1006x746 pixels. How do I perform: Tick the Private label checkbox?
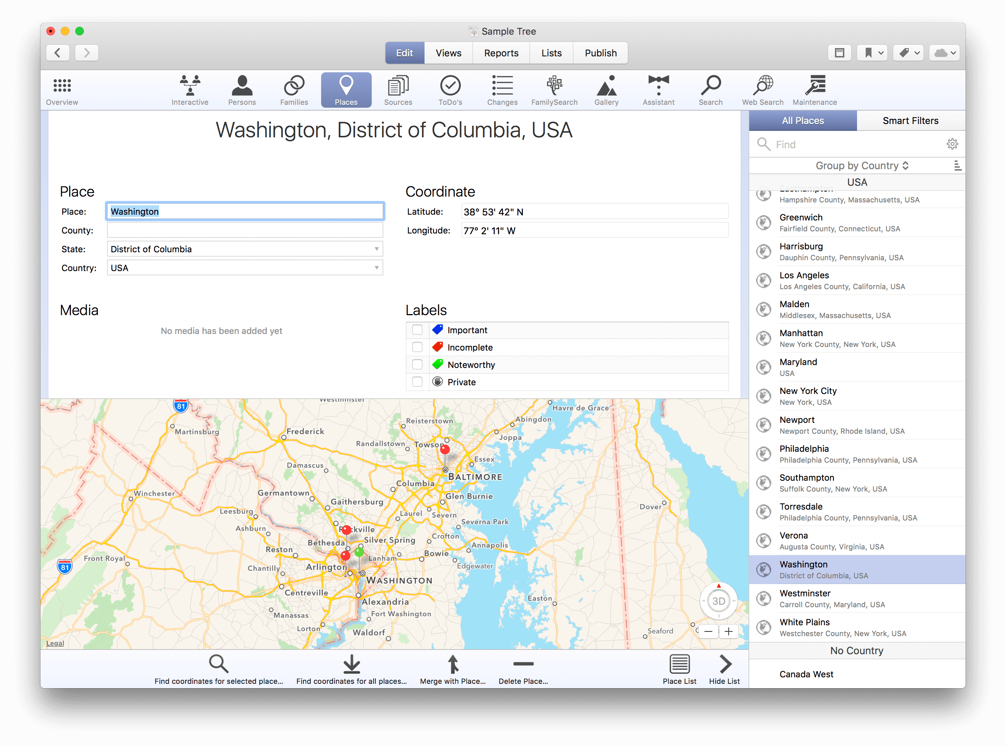417,382
